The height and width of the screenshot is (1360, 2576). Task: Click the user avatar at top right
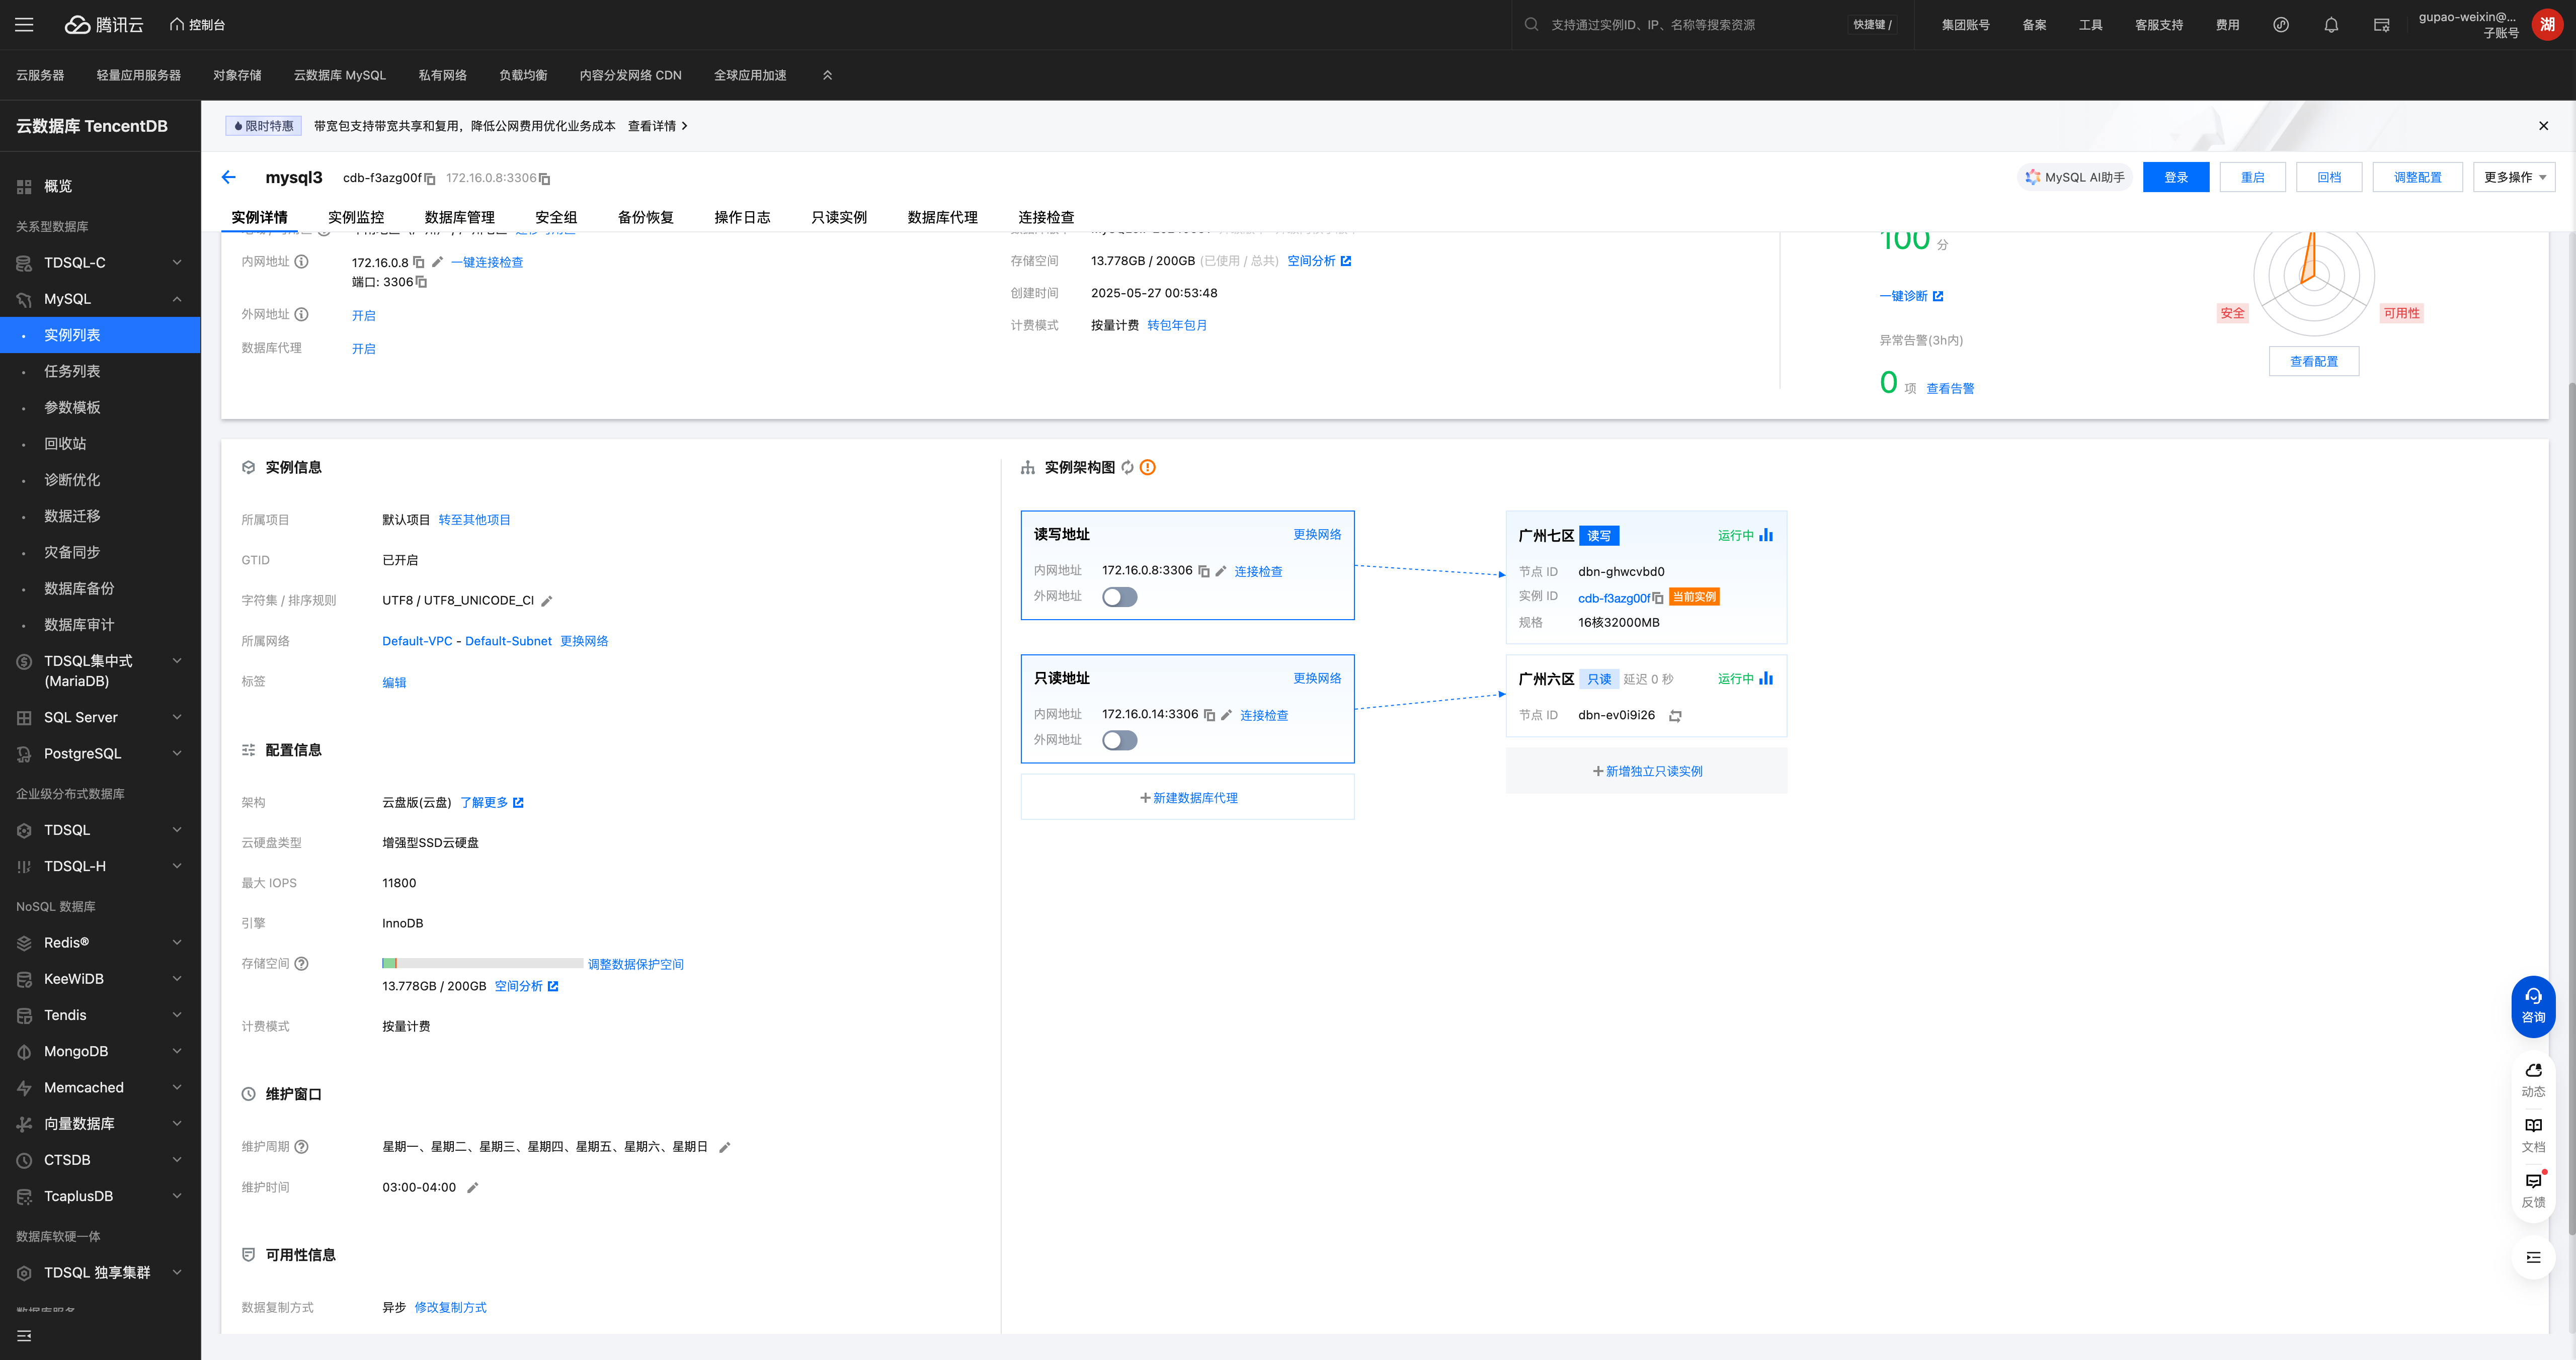tap(2547, 25)
